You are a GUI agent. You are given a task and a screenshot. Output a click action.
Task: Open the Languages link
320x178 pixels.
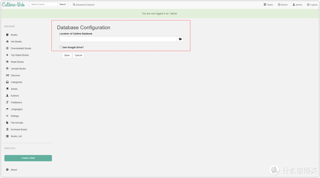17,109
